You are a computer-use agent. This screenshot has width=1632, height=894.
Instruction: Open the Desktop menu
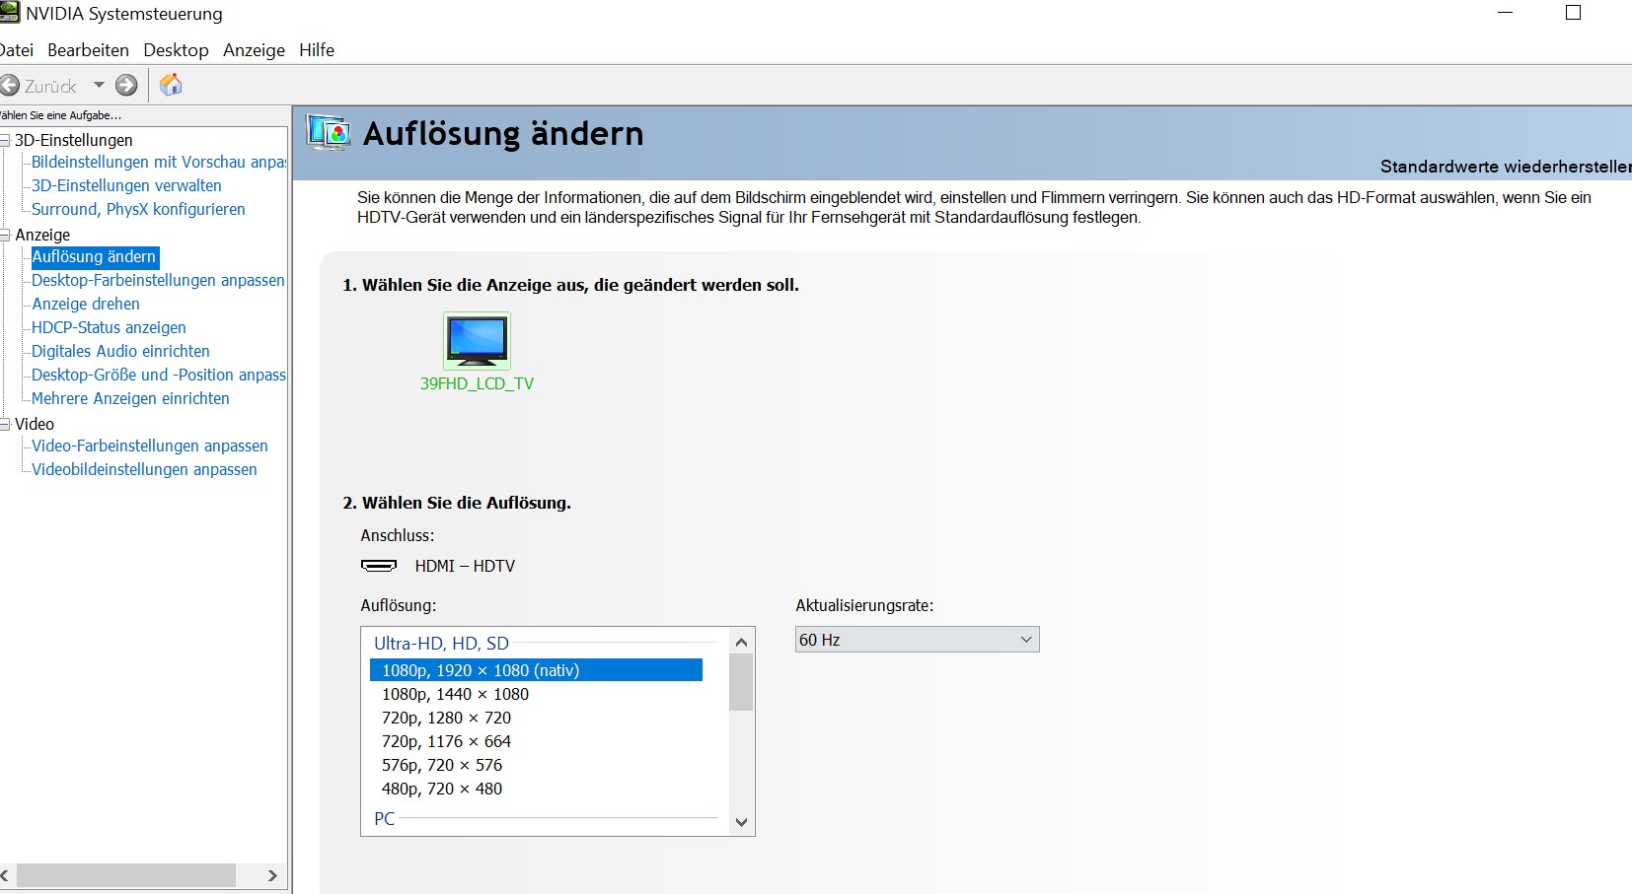coord(176,50)
